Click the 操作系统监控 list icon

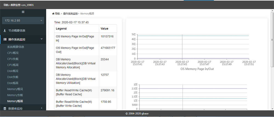(5, 39)
